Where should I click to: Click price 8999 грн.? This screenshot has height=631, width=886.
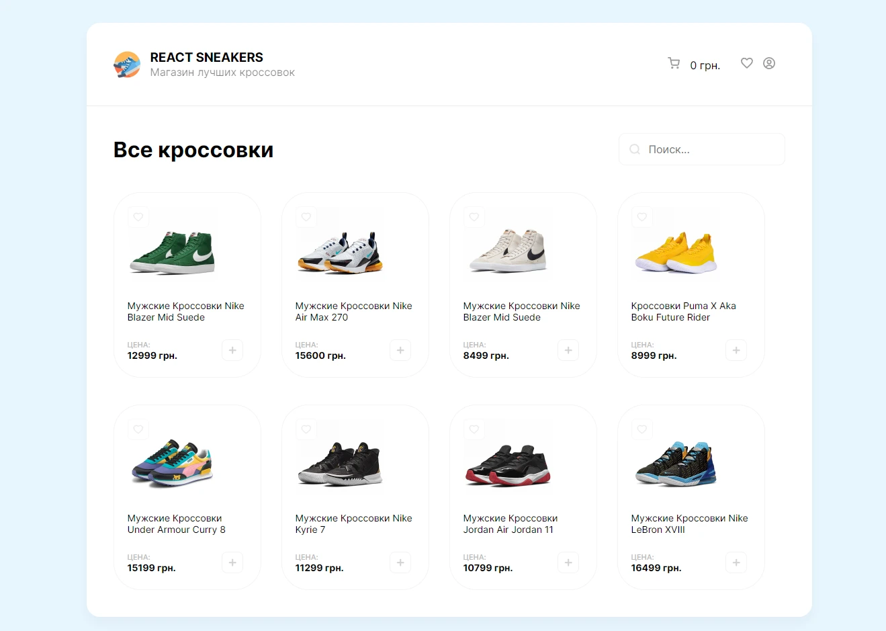click(654, 355)
